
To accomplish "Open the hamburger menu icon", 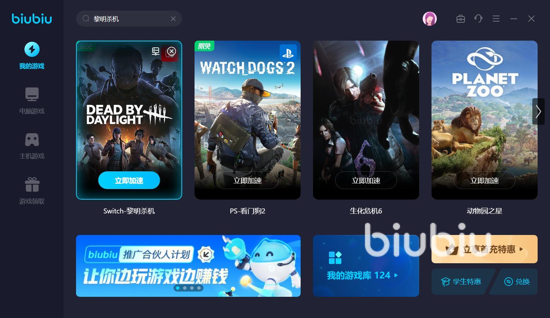I will 496,19.
